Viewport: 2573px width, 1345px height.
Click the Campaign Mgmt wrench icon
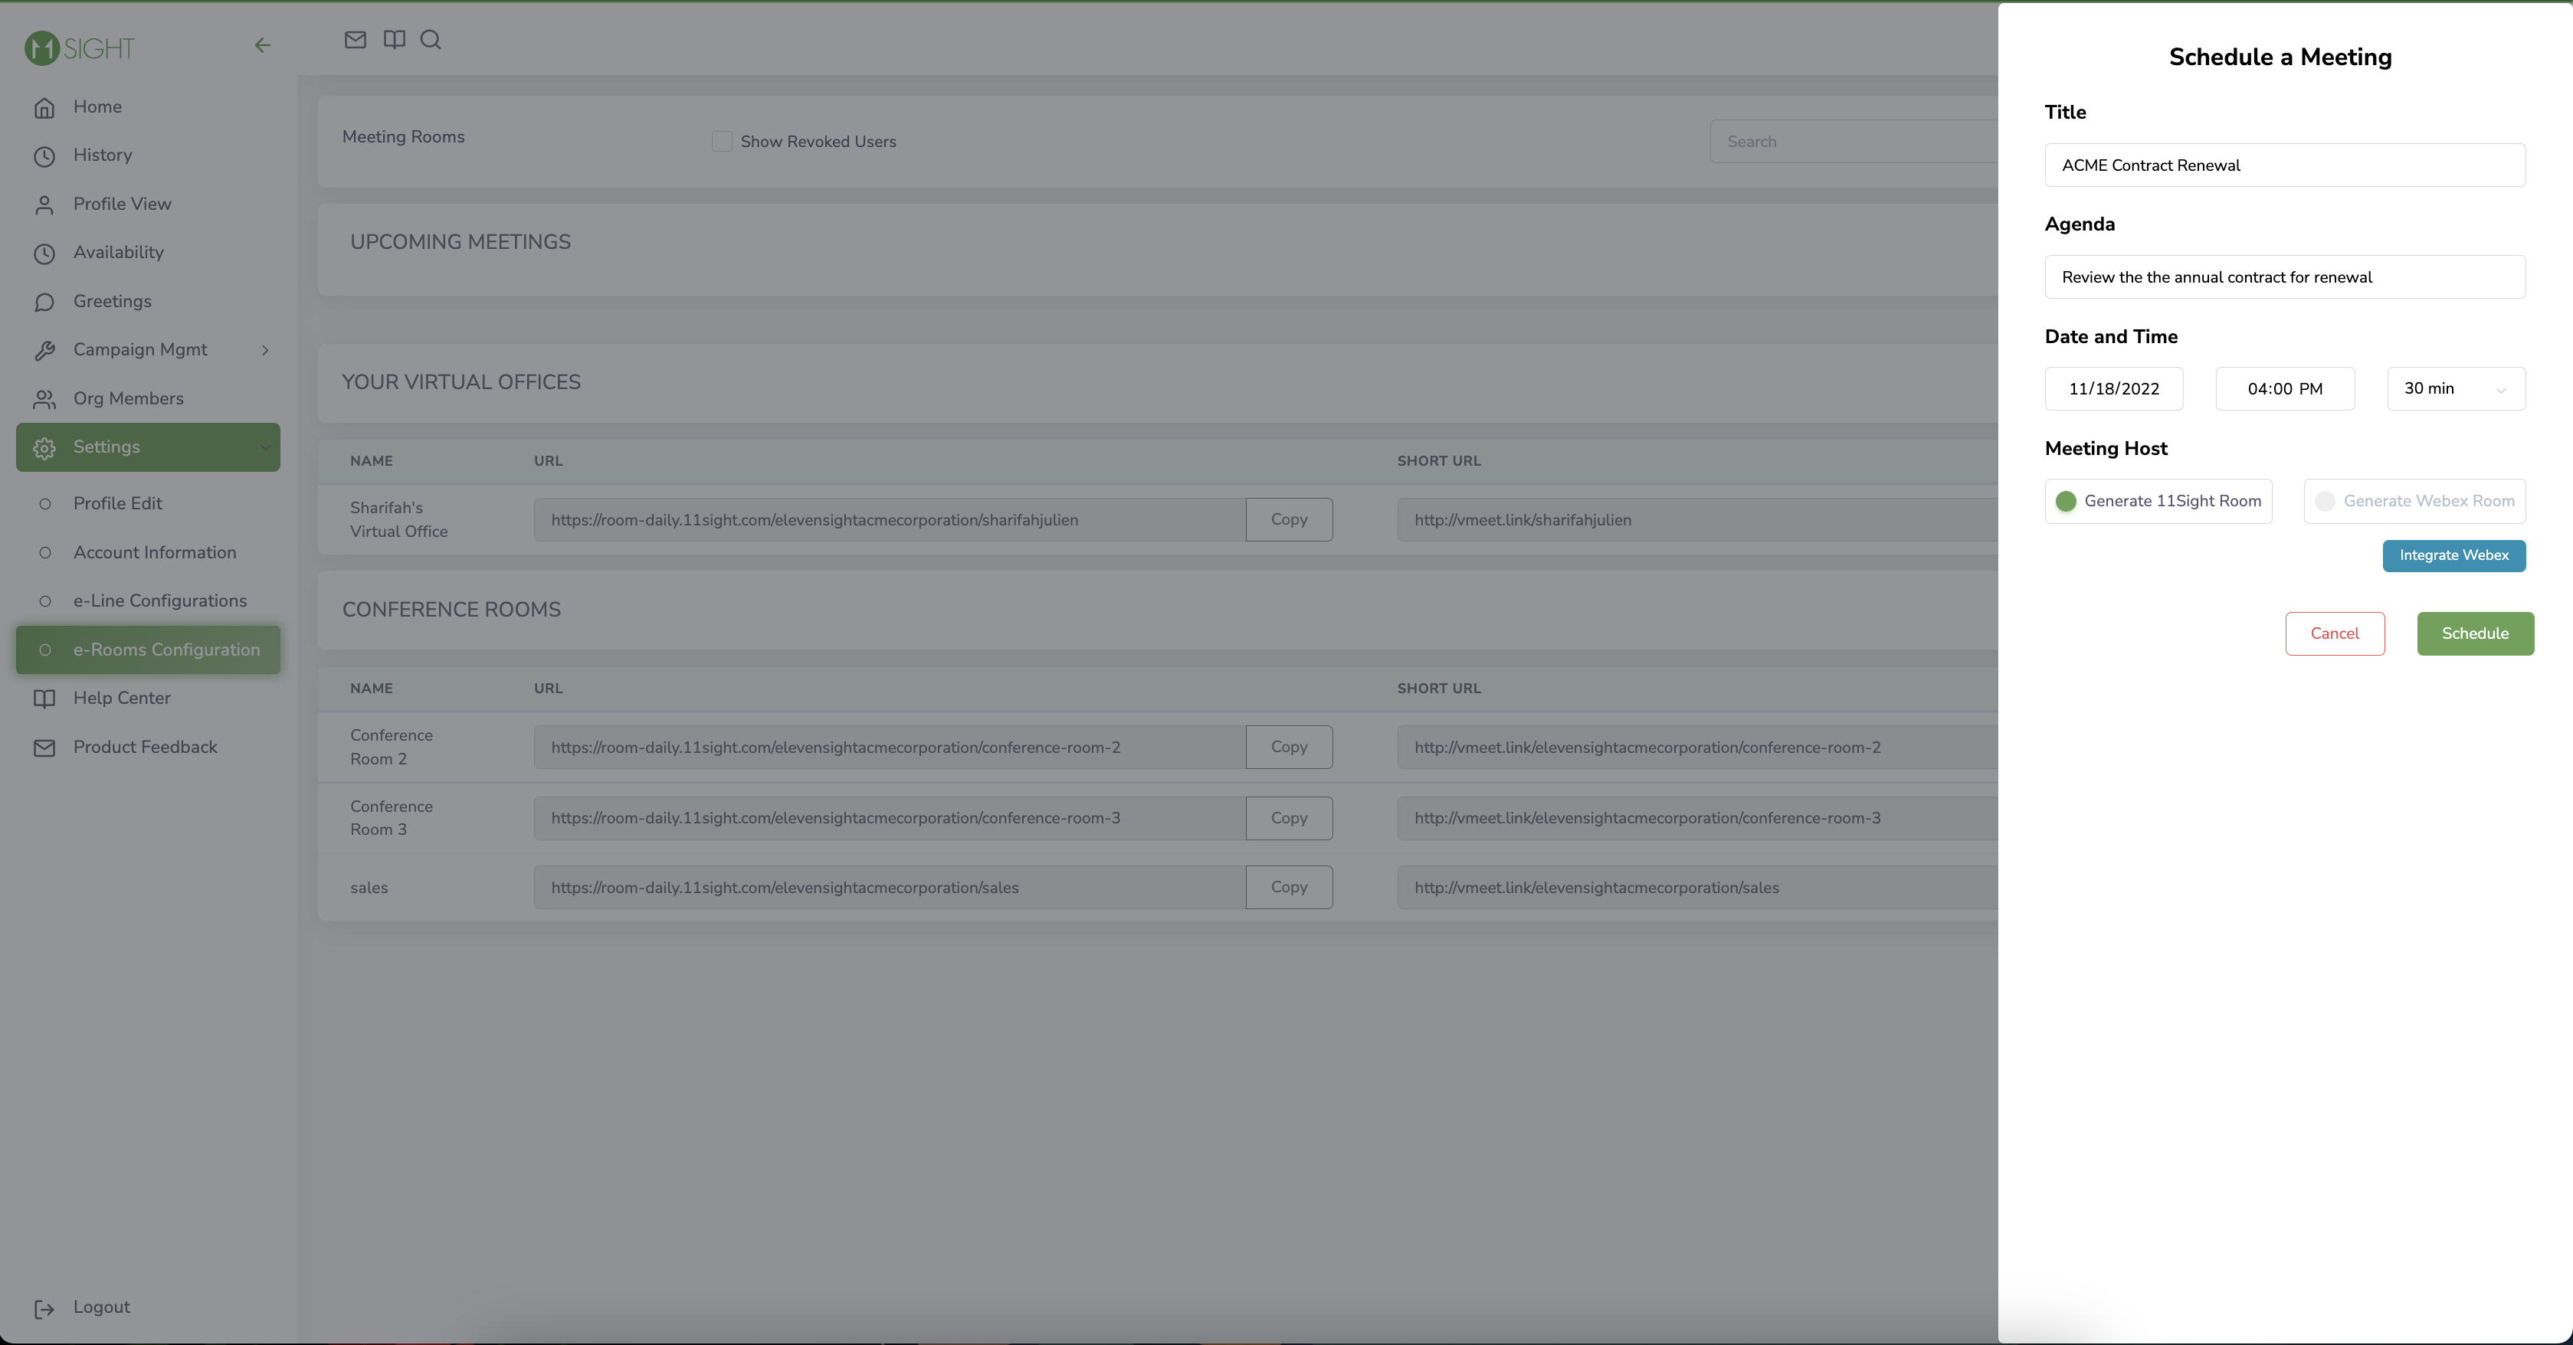44,351
